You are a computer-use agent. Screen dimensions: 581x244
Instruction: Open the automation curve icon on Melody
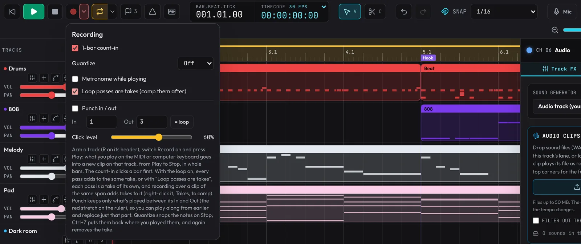coord(56,159)
